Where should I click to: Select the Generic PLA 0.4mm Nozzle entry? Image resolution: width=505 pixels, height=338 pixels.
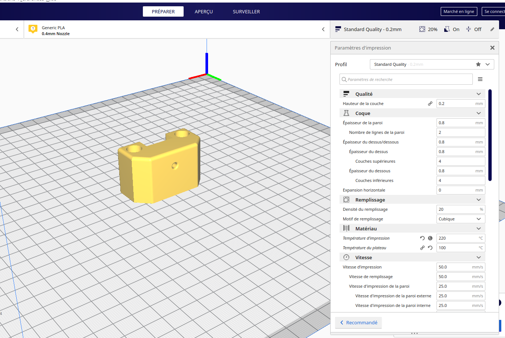click(56, 30)
